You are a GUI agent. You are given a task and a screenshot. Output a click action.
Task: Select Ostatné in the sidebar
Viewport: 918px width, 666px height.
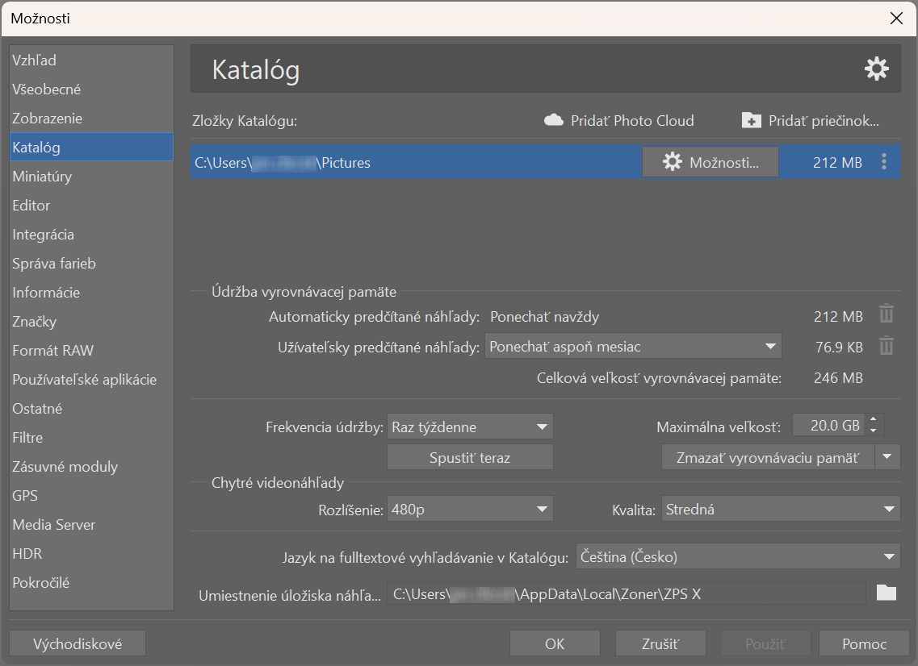click(91, 408)
